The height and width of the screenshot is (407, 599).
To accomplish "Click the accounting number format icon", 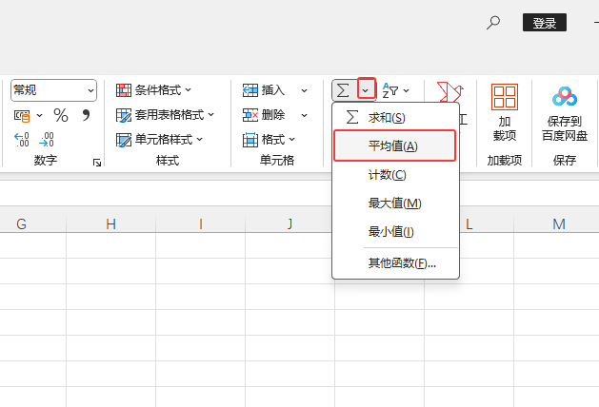I will [21, 115].
